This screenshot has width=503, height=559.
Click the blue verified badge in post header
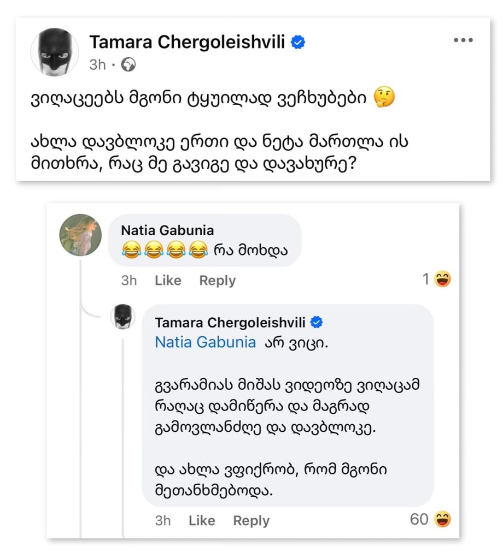tap(298, 42)
